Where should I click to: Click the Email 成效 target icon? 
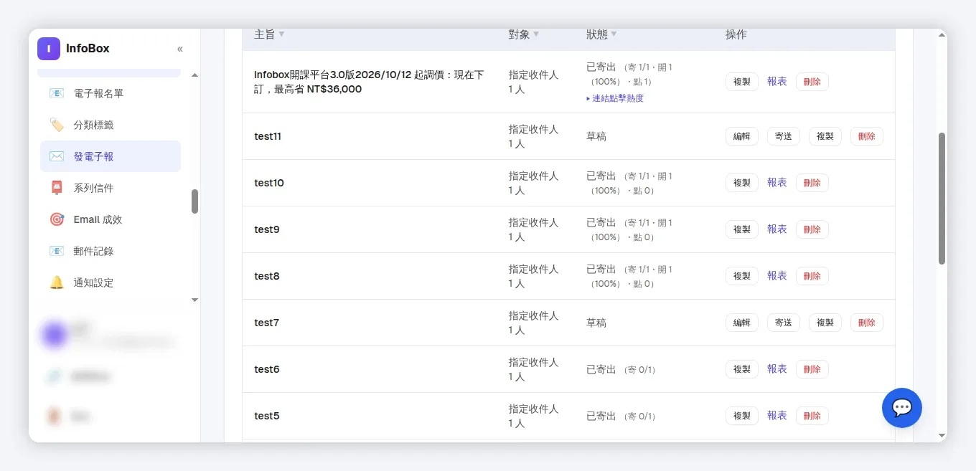pyautogui.click(x=57, y=219)
